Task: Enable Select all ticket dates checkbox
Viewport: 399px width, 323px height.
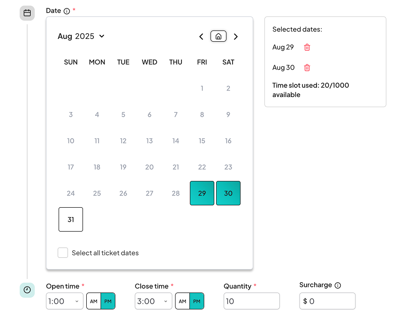Action: pyautogui.click(x=63, y=253)
